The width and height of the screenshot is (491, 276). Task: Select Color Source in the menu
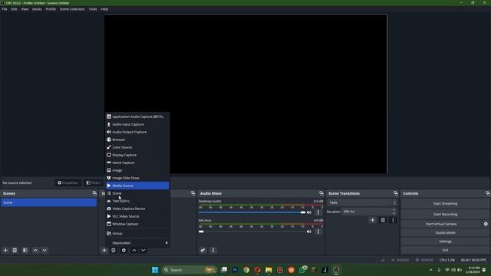coord(138,147)
